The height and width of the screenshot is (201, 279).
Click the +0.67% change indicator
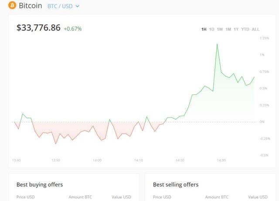(73, 29)
